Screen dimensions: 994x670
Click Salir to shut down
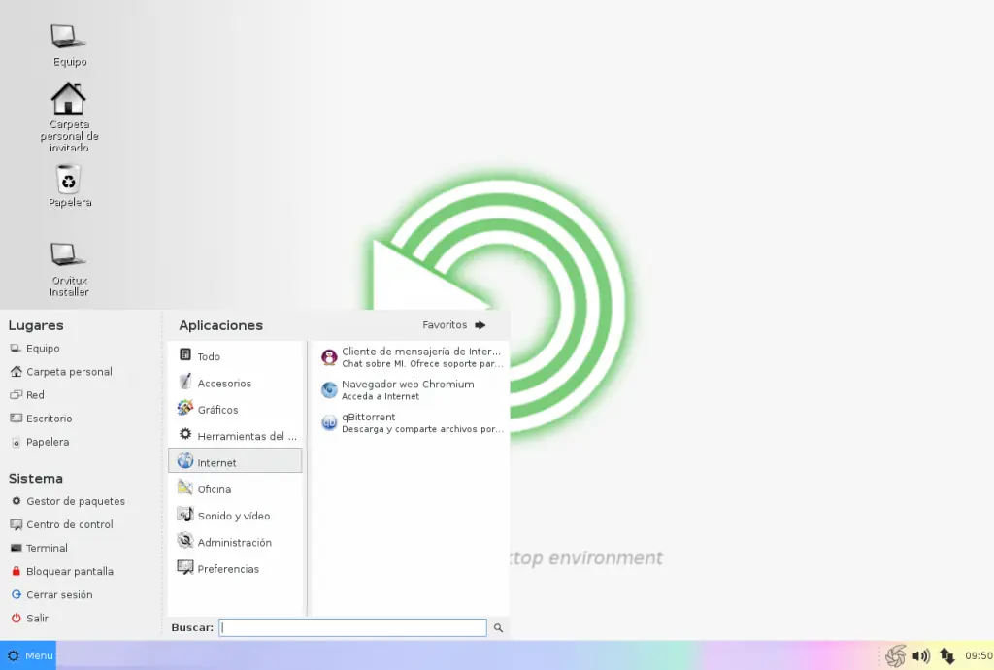(x=29, y=618)
